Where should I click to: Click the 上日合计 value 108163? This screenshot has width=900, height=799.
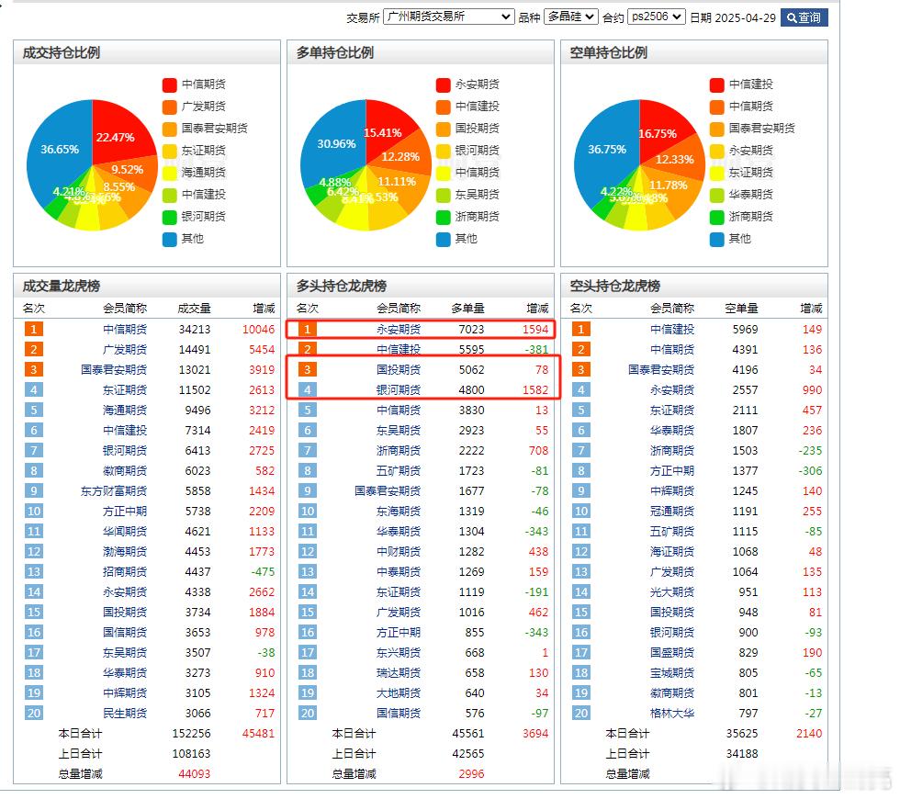click(191, 754)
